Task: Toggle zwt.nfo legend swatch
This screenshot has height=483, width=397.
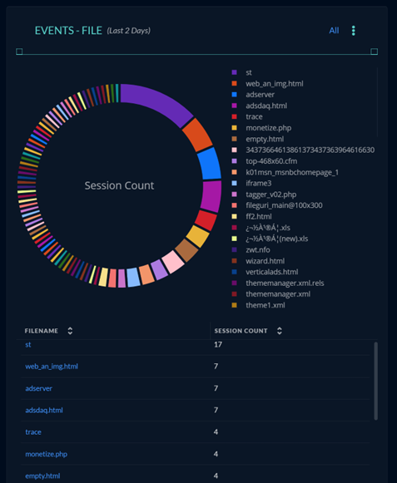Action: pos(235,250)
